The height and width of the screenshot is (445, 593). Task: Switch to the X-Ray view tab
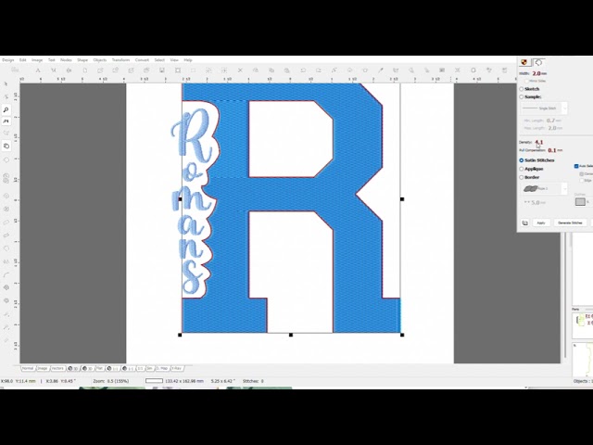pos(177,368)
